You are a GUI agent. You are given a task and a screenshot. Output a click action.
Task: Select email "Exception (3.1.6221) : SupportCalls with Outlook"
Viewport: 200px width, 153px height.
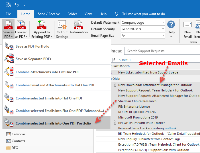154,150
